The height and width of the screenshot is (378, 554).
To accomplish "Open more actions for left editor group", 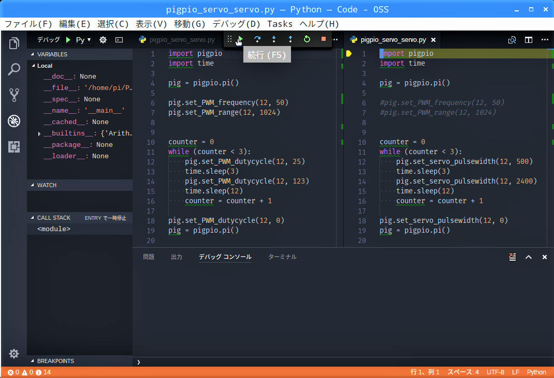I will tap(336, 39).
